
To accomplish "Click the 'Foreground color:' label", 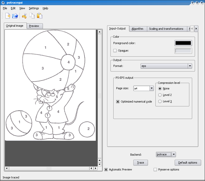I will tap(124, 43).
